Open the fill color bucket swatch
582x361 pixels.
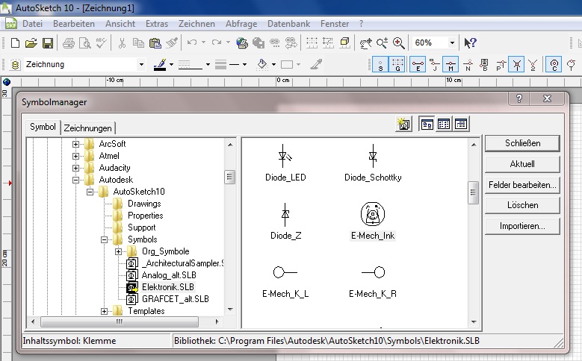(x=262, y=64)
